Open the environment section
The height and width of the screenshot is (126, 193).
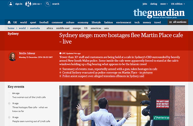pyautogui.click(x=123, y=23)
